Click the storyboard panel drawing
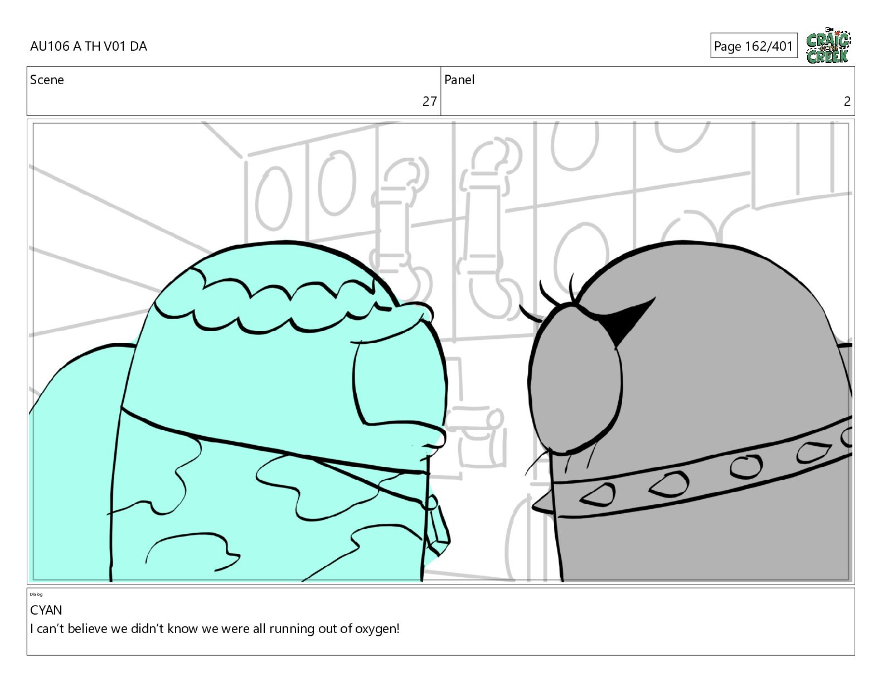The image size is (883, 682). [x=441, y=352]
